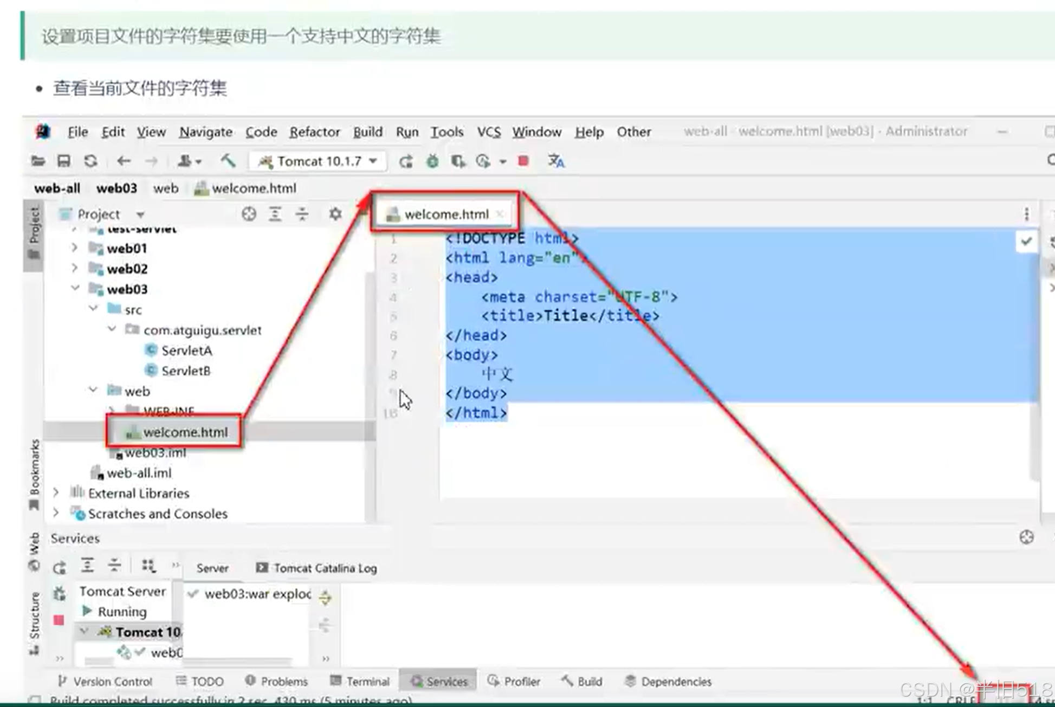Open the Profiler tool window

(x=514, y=681)
